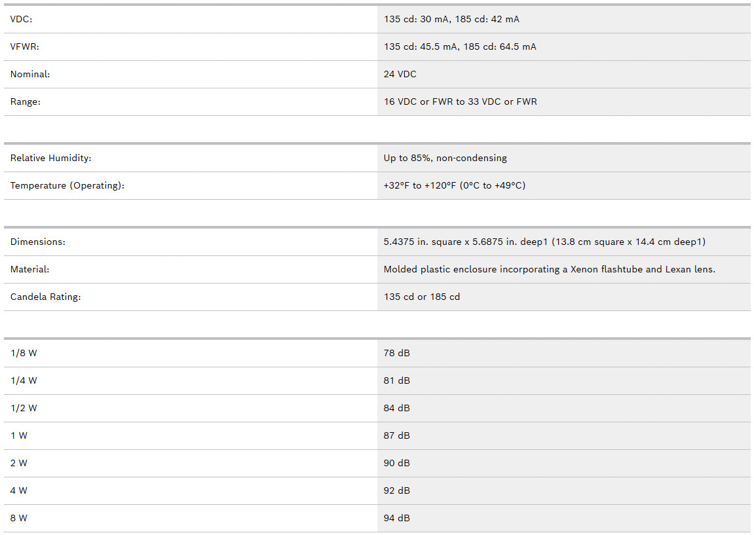Click the Temperature (Operating) label
The height and width of the screenshot is (535, 754).
click(x=67, y=185)
